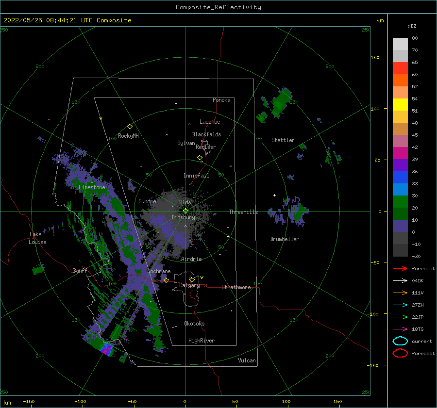Screen dimensions: 437x408
Task: Click the Lacombe town label
Action: [210, 122]
